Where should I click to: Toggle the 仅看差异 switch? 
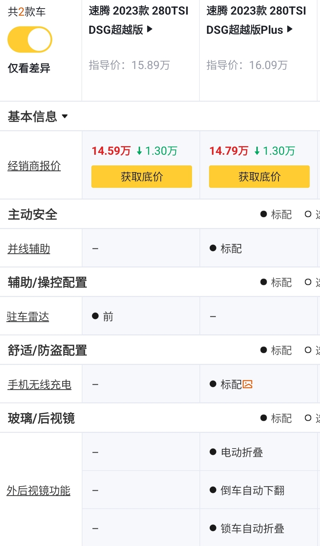click(x=30, y=39)
